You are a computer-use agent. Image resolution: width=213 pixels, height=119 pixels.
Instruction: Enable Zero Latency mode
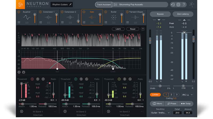click(183, 14)
